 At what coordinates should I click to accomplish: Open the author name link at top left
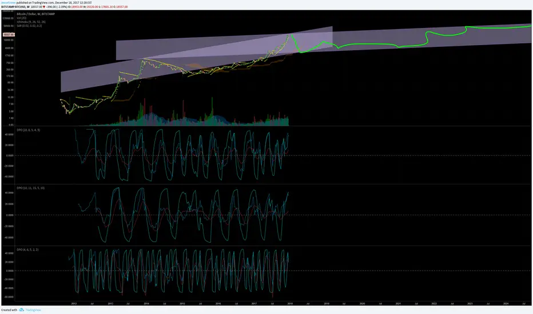click(x=9, y=3)
